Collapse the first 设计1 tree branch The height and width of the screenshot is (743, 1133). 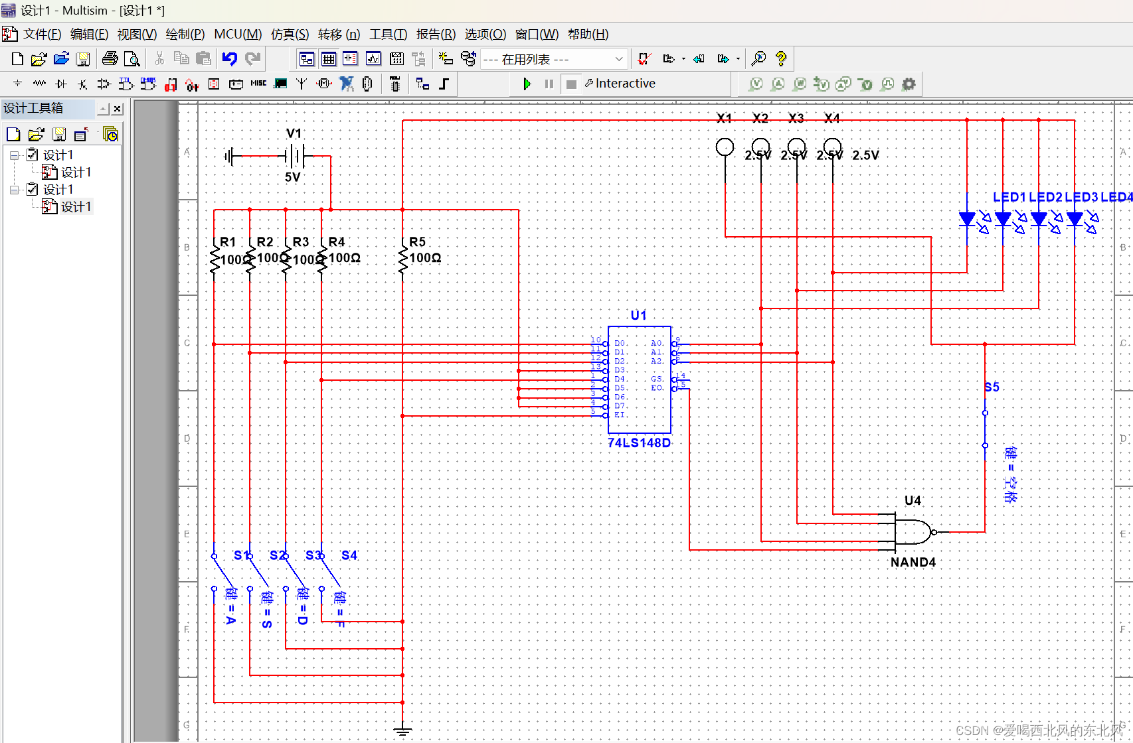(14, 154)
